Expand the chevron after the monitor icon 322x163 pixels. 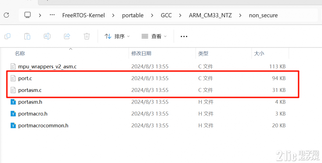click(40, 15)
